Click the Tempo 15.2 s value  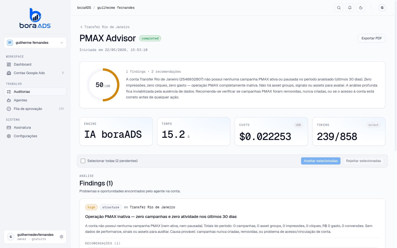pyautogui.click(x=176, y=134)
